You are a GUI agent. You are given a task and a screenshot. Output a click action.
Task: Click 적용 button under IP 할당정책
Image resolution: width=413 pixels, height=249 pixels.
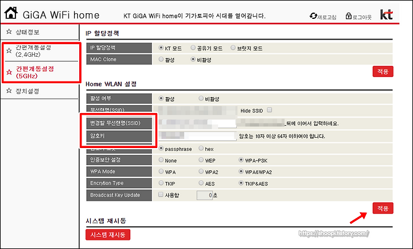pos(383,71)
